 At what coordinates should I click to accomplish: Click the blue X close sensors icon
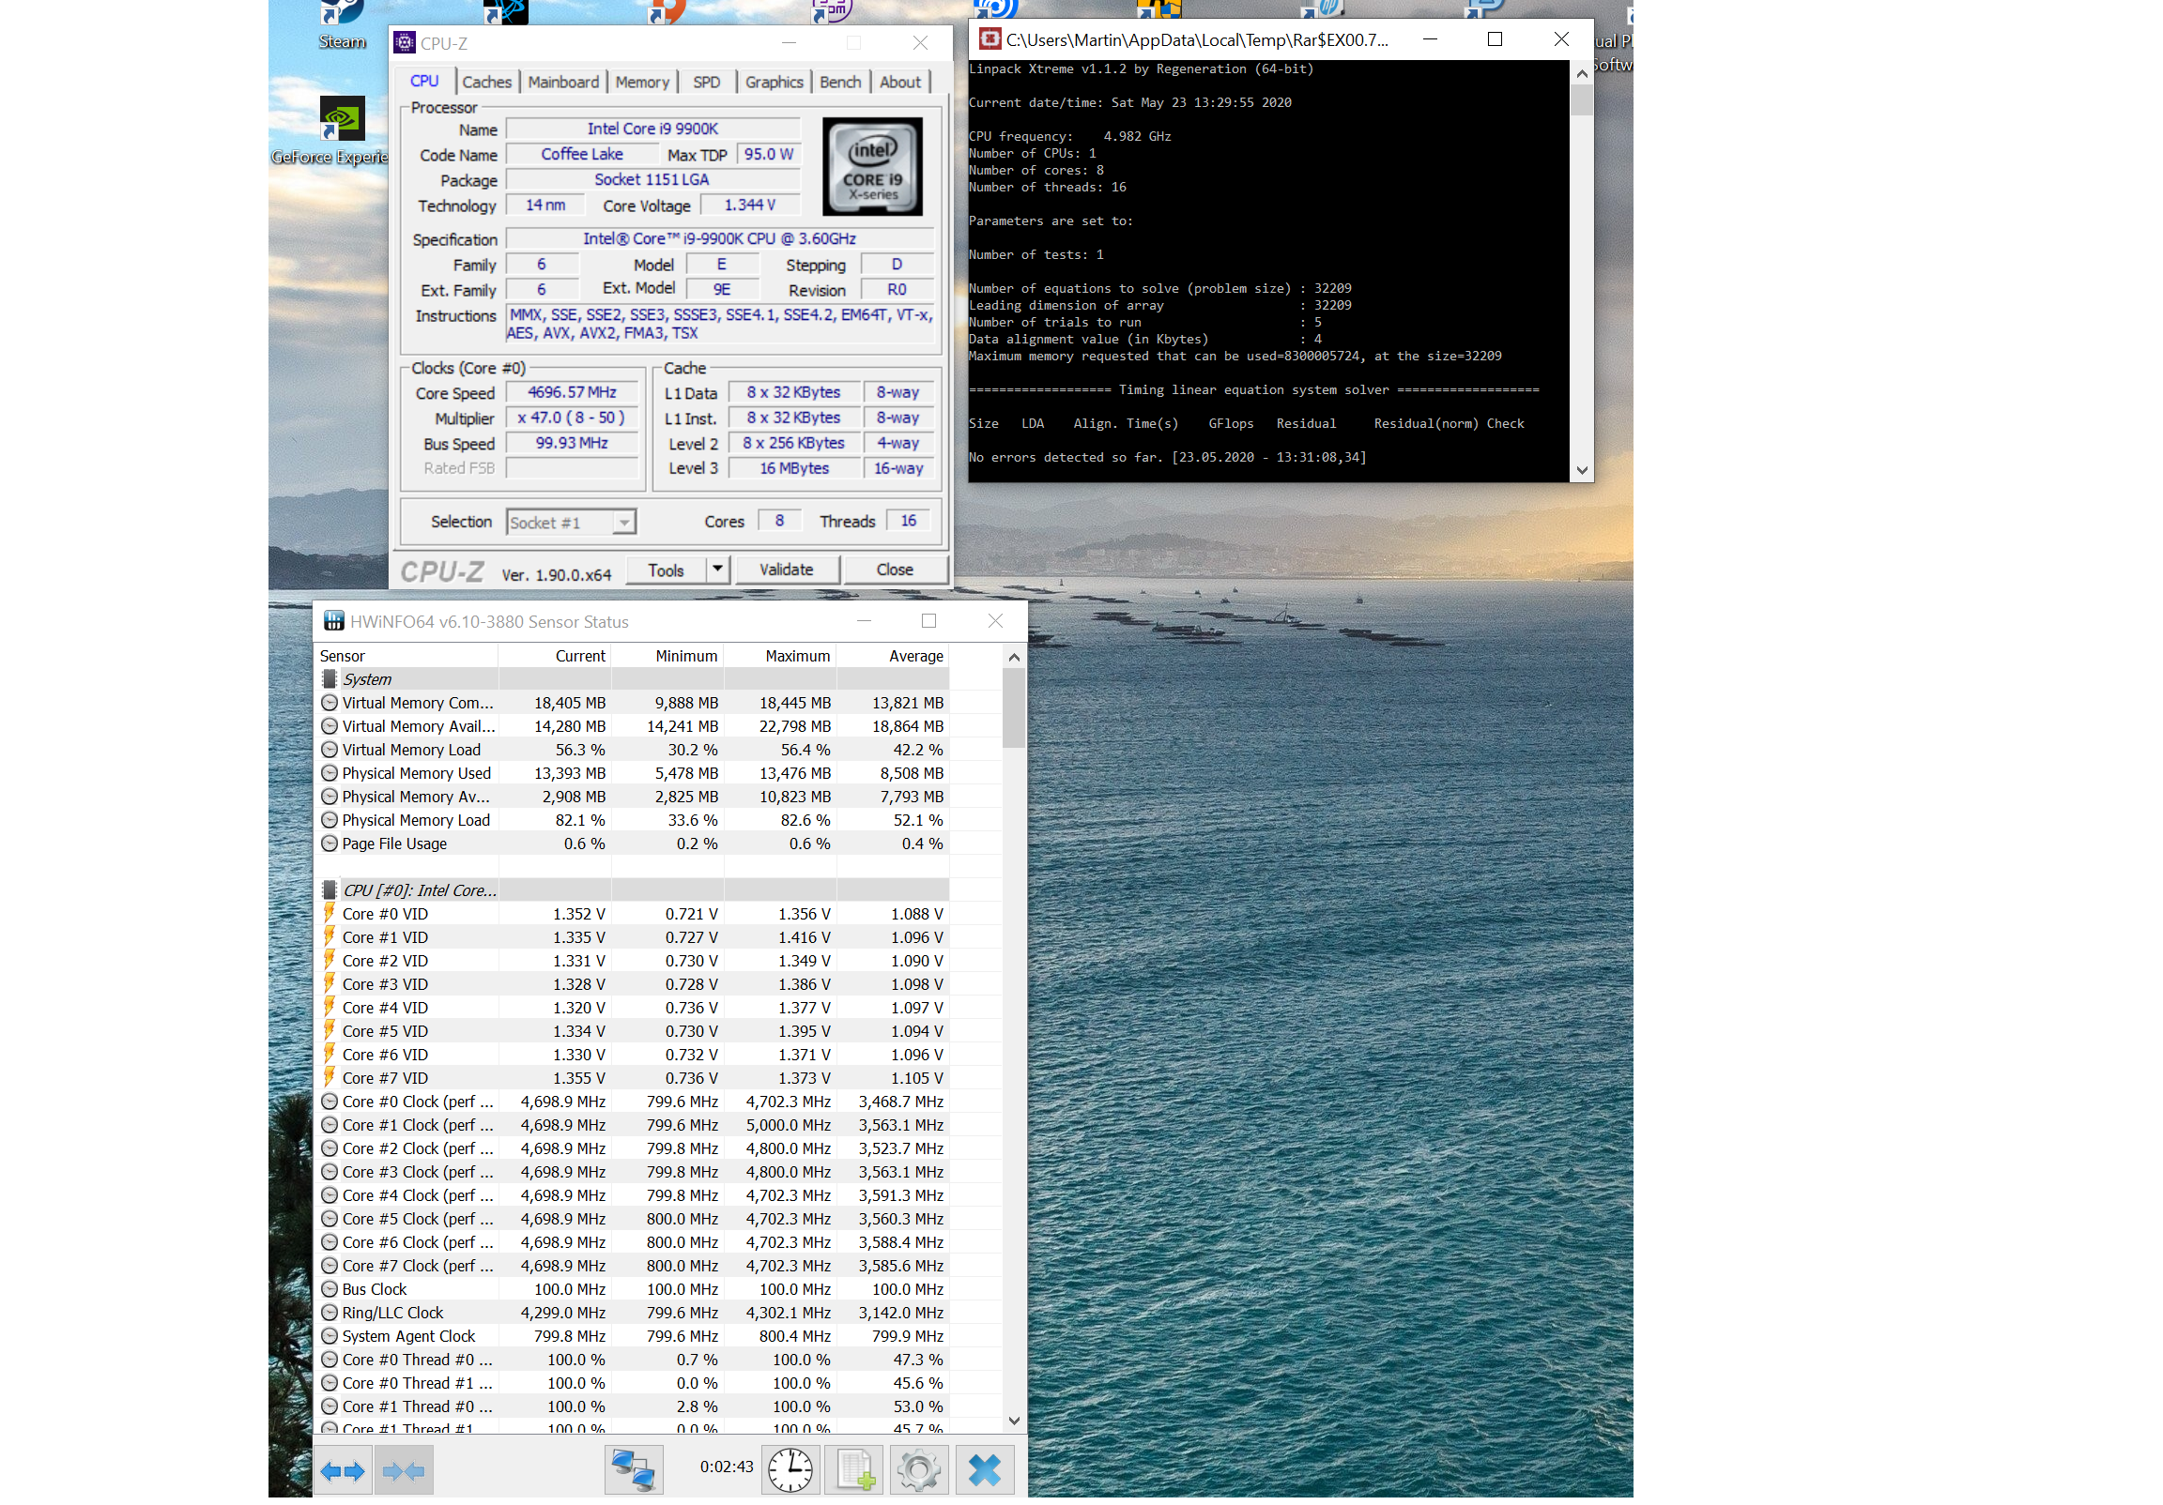point(985,1470)
